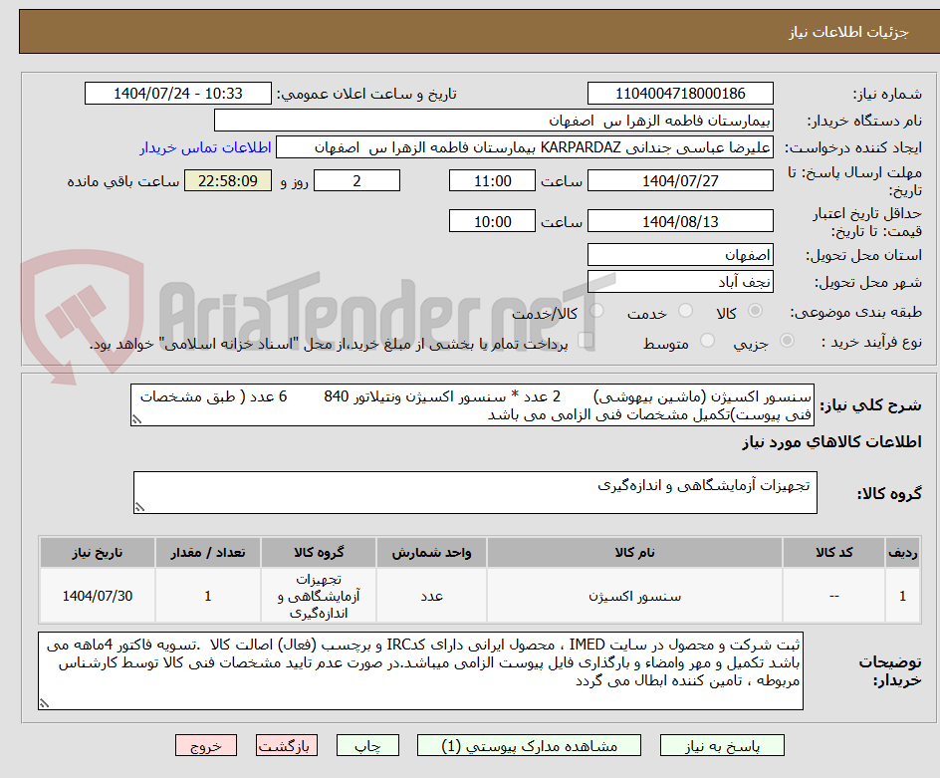
Task: Click the delivery province اصفهان field
Action: coord(680,255)
